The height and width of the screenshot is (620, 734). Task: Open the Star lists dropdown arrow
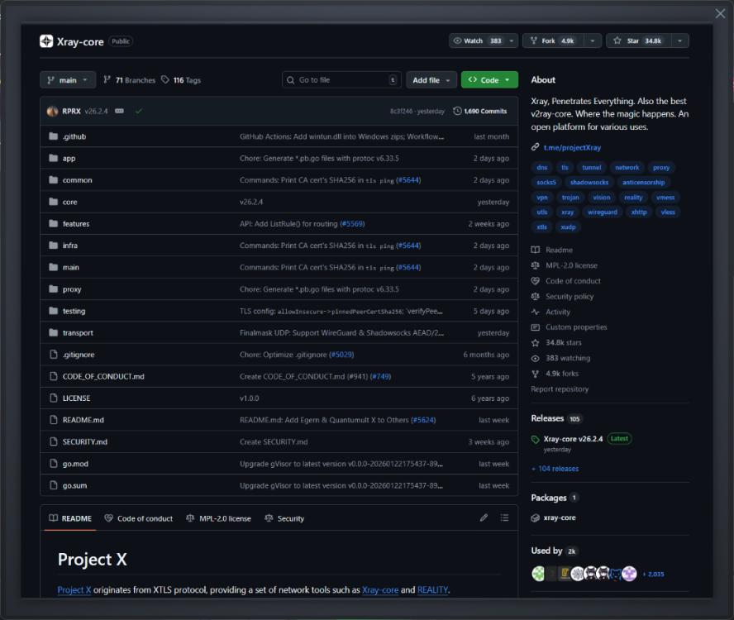click(680, 41)
